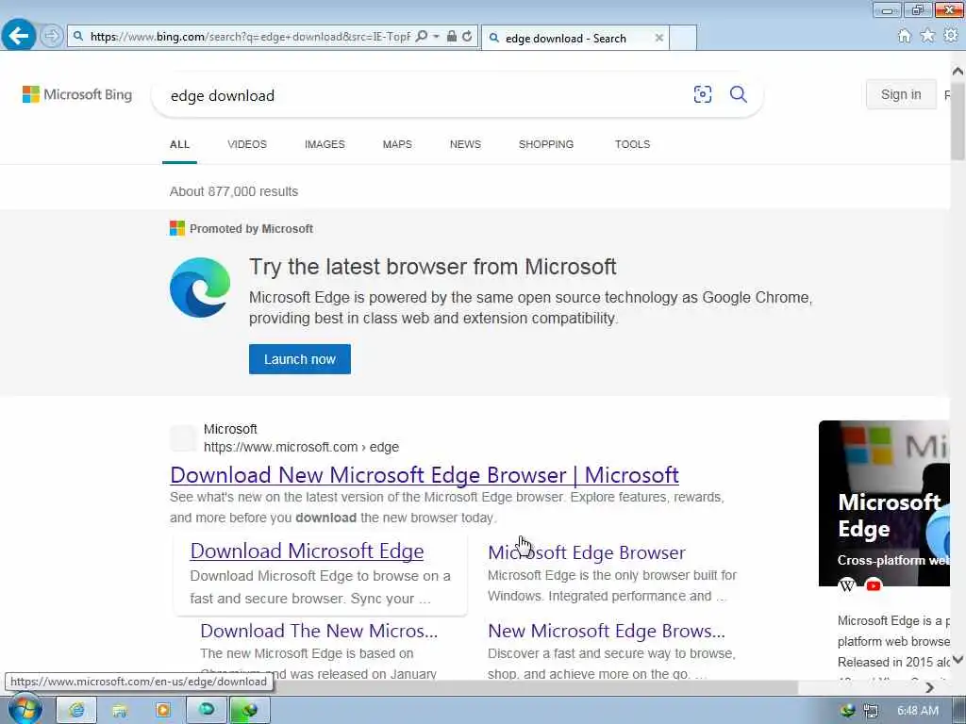
Task: Refresh the page with reload icon
Action: pos(468,37)
